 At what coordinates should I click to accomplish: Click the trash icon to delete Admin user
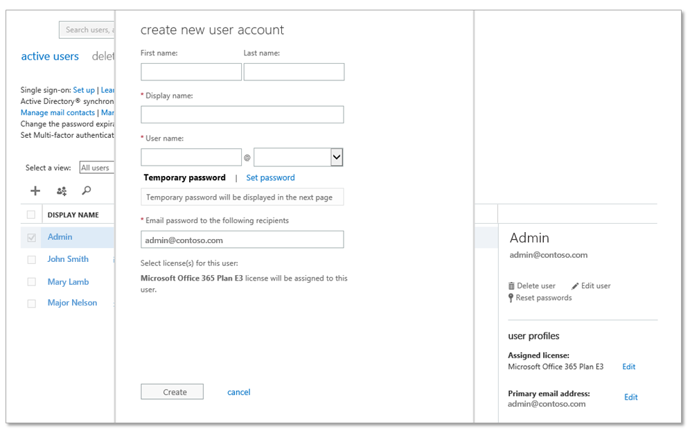coord(511,285)
